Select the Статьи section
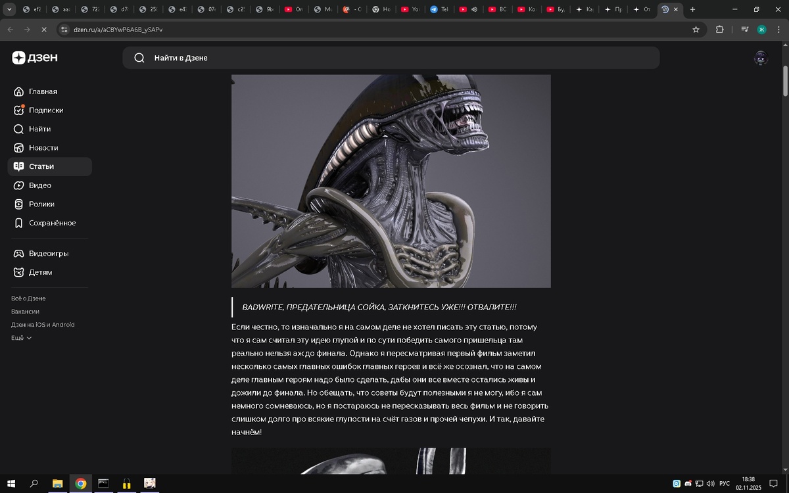The image size is (789, 493). pyautogui.click(x=49, y=166)
